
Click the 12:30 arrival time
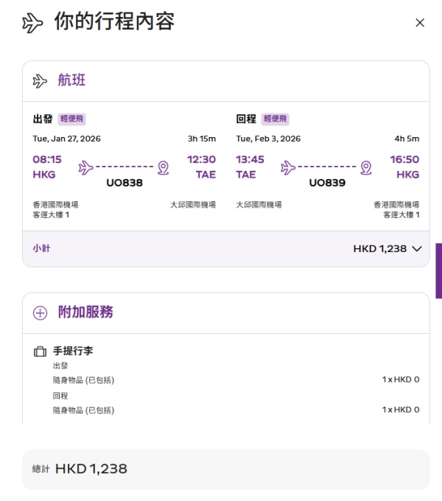202,159
